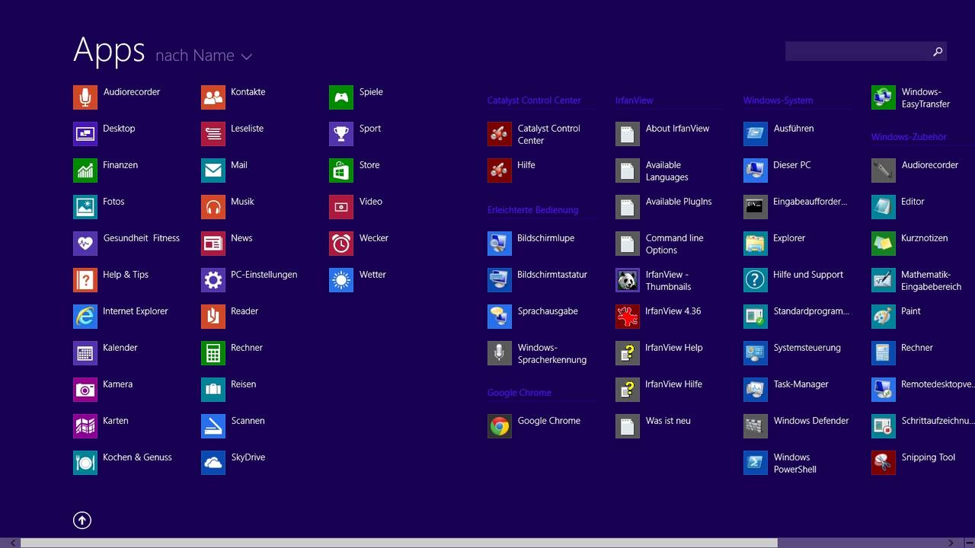
Task: Open Catalyst Control Center icon
Action: 500,134
